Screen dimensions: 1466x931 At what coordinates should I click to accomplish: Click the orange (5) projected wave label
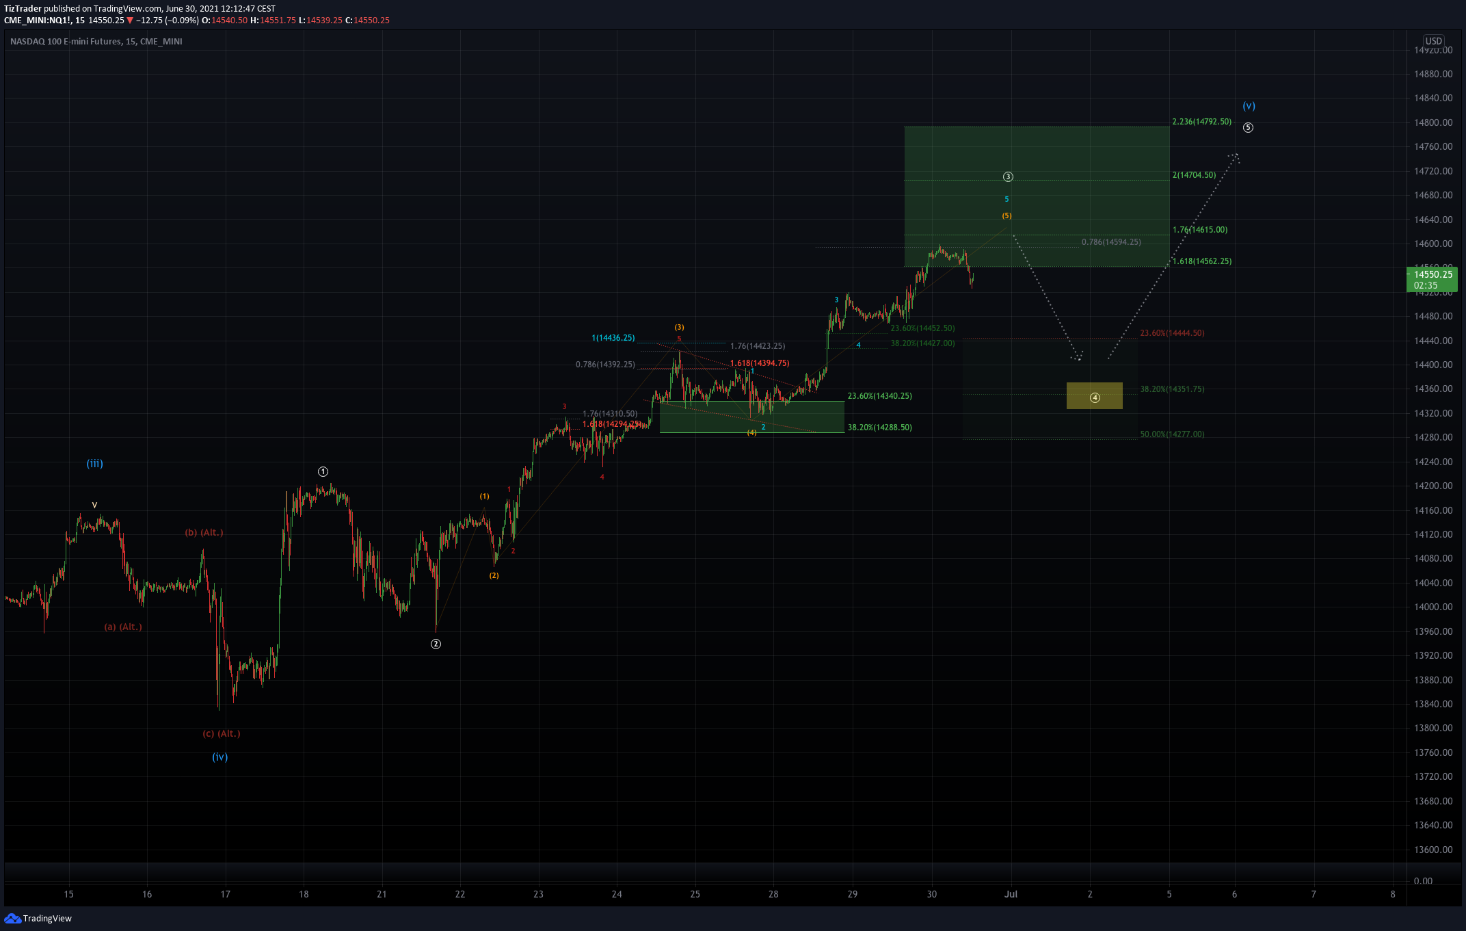pos(1007,215)
